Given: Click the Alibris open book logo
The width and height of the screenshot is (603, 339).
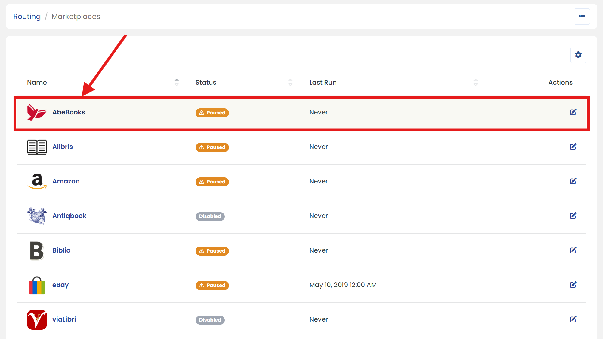Looking at the screenshot, I should 37,147.
